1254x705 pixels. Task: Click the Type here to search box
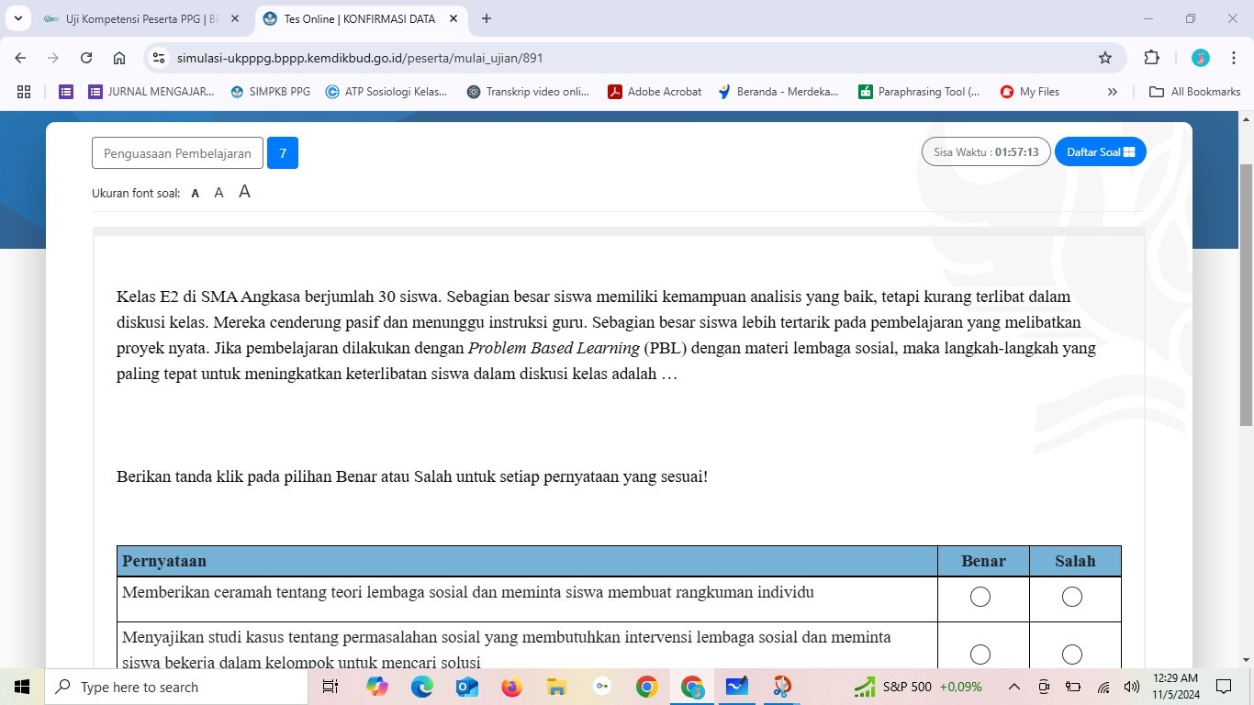(176, 687)
